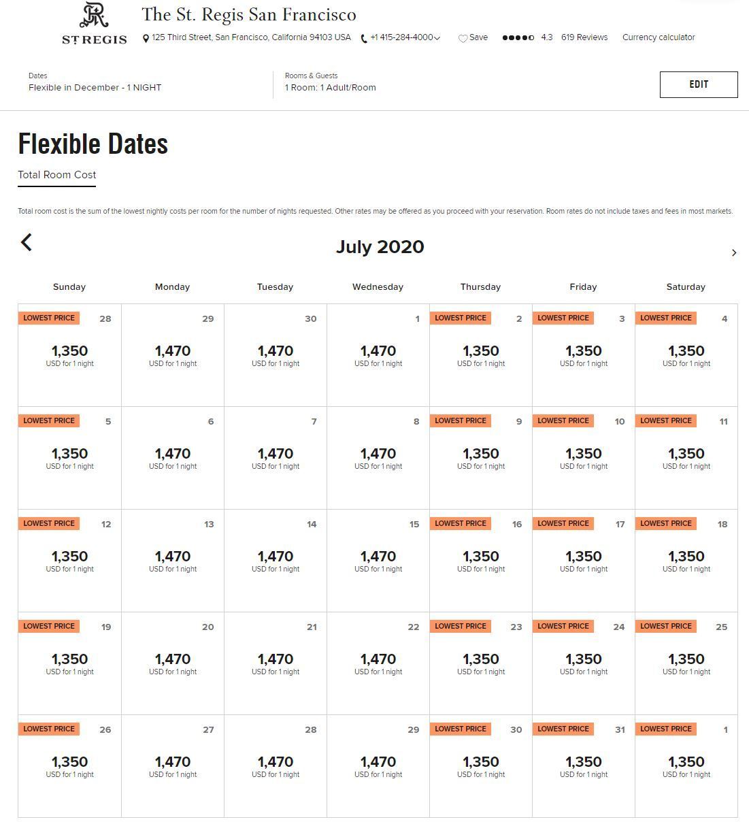Select Wednesday July 15 date cell
Screen dimensions: 749x826
378,561
